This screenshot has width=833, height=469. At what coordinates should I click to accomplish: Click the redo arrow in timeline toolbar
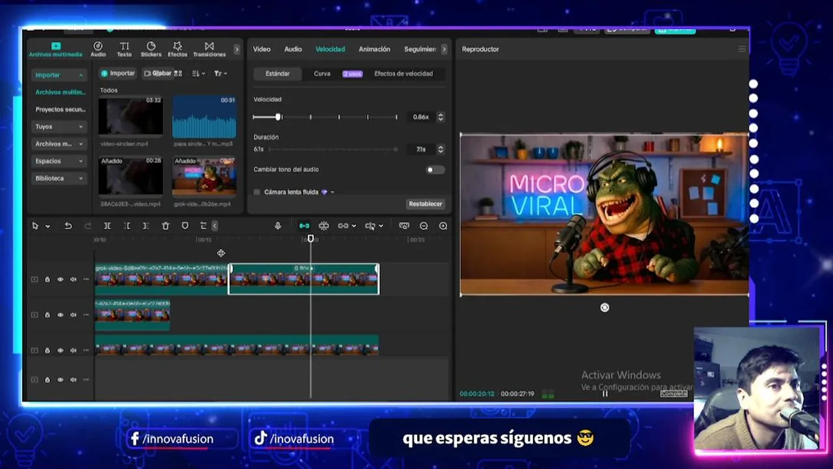click(x=88, y=226)
